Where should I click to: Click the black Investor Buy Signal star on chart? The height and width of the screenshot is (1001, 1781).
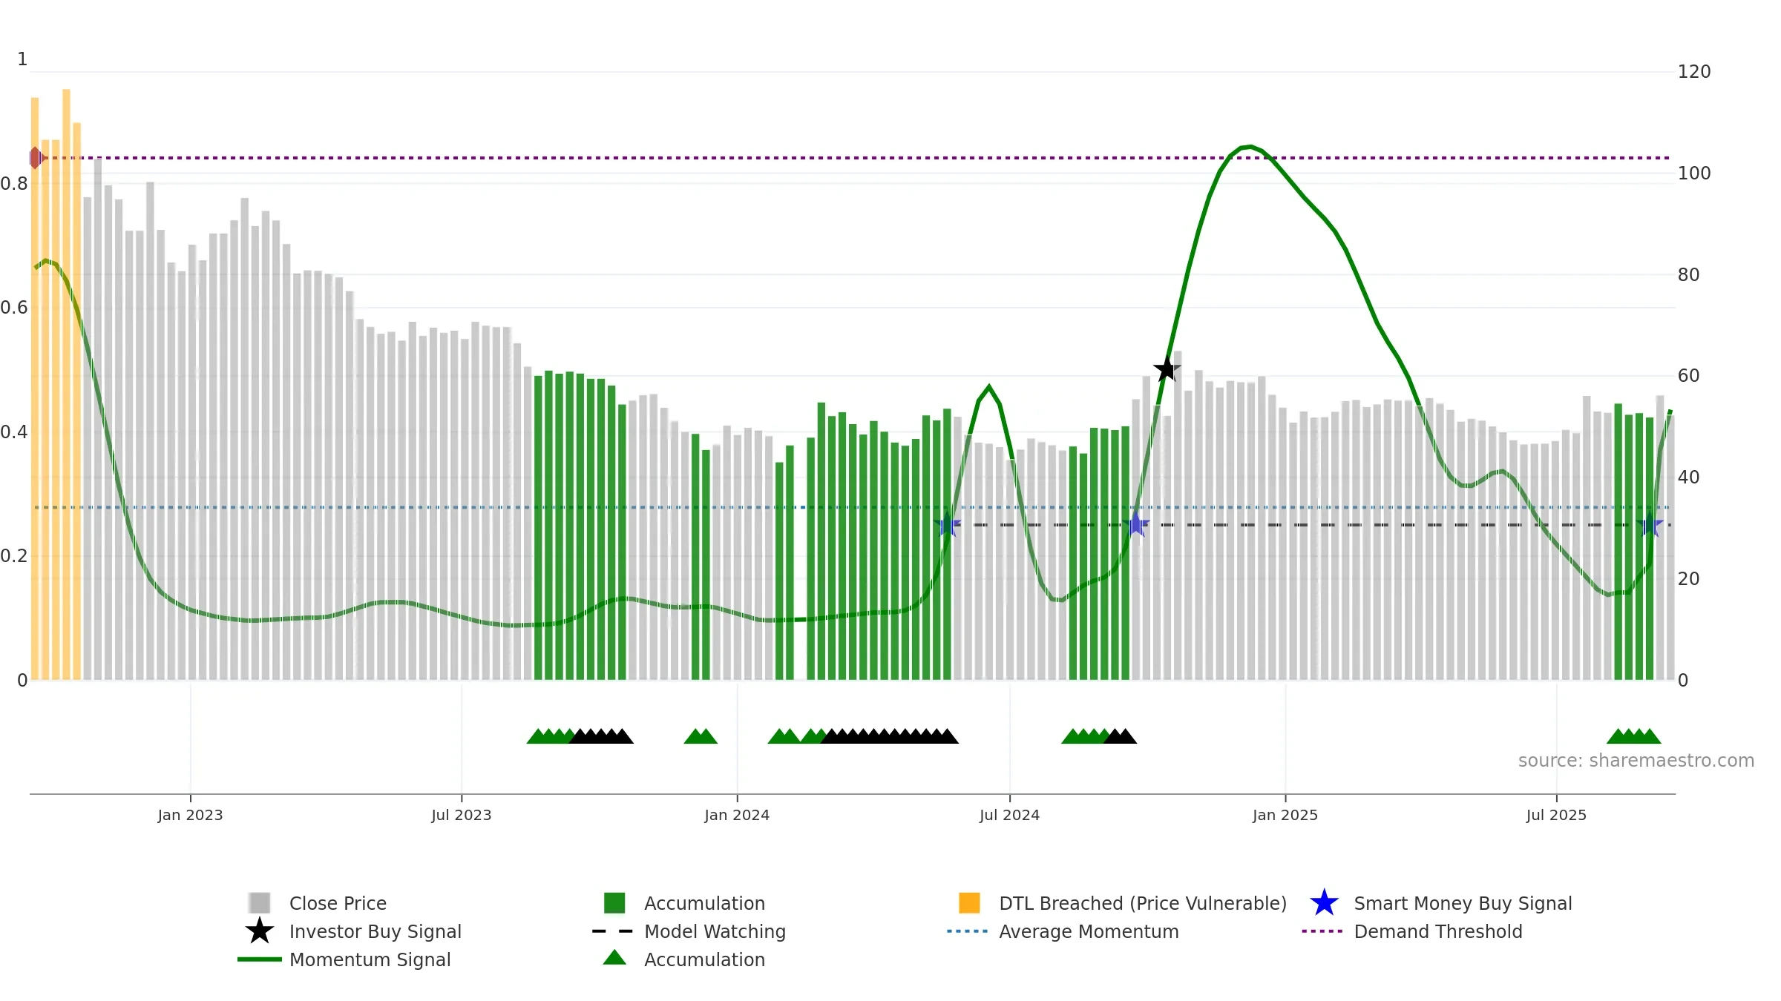coord(1167,369)
